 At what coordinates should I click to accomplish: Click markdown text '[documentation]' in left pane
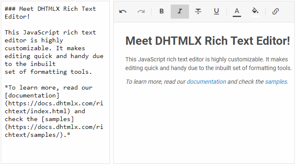coord(32,95)
